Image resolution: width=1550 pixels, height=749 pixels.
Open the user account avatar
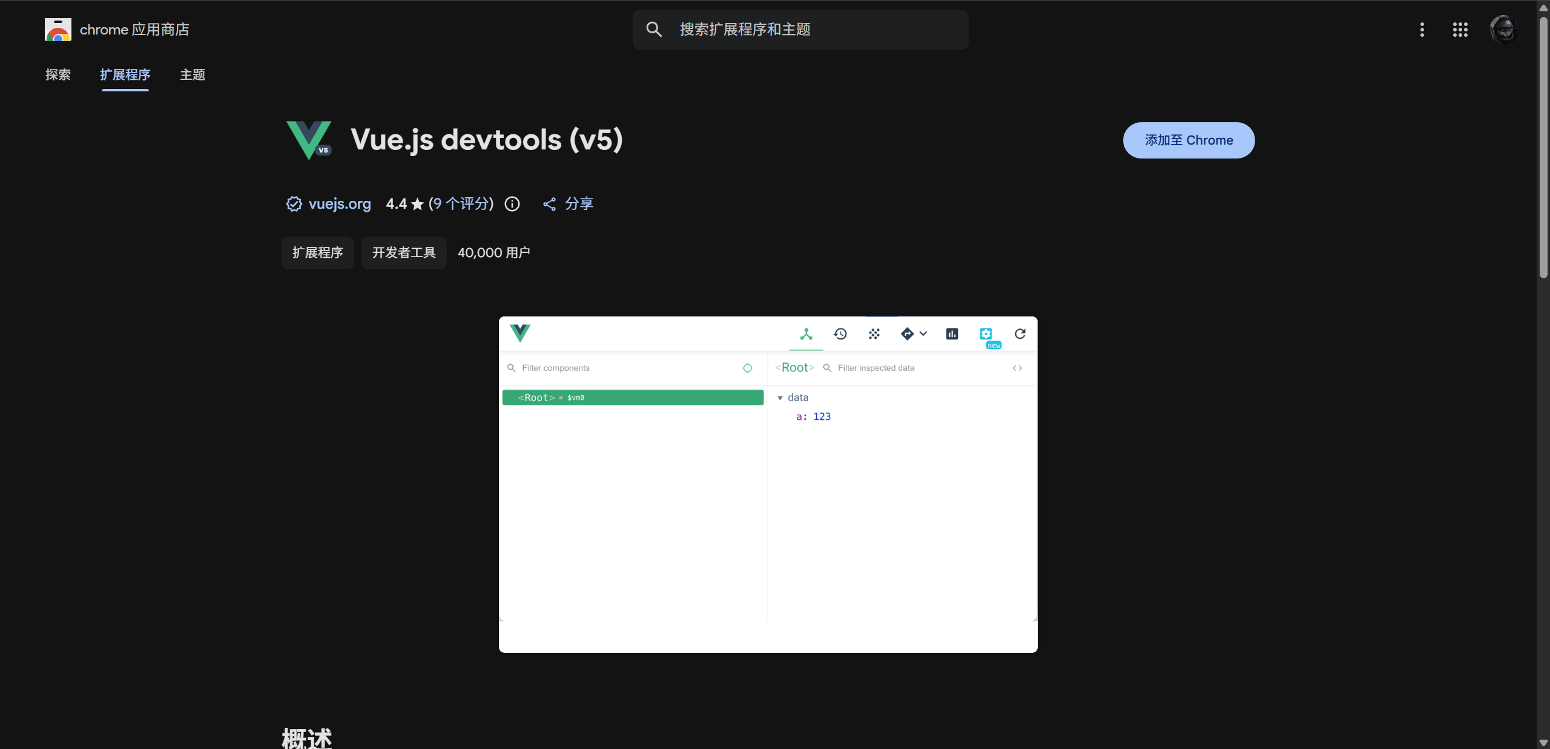[1503, 30]
